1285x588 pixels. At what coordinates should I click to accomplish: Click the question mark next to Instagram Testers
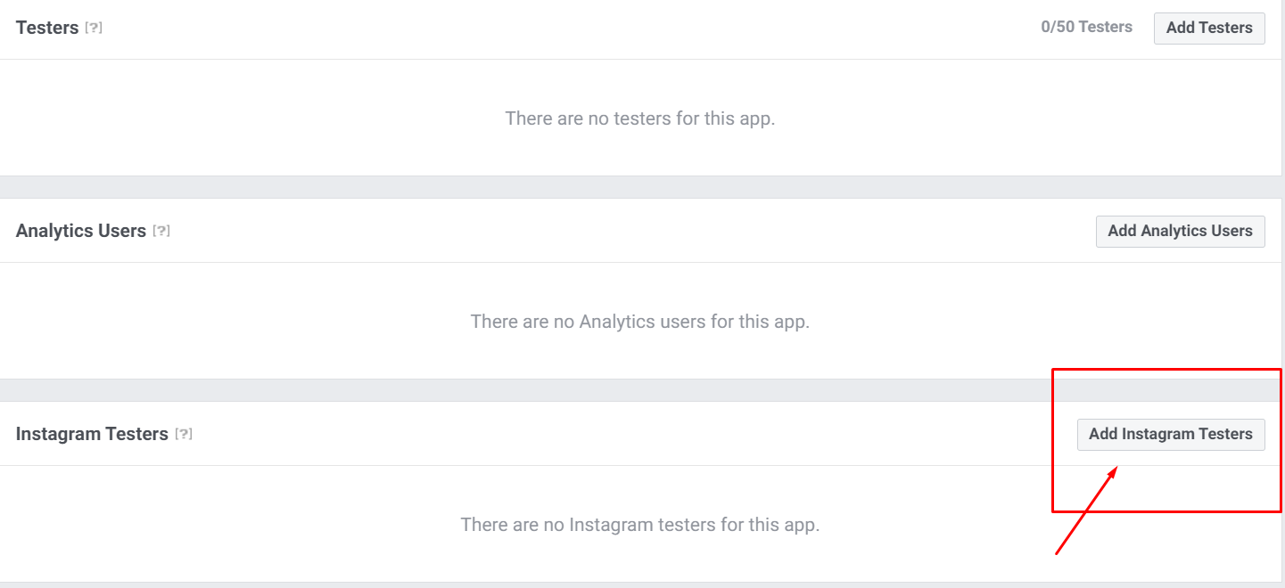184,434
